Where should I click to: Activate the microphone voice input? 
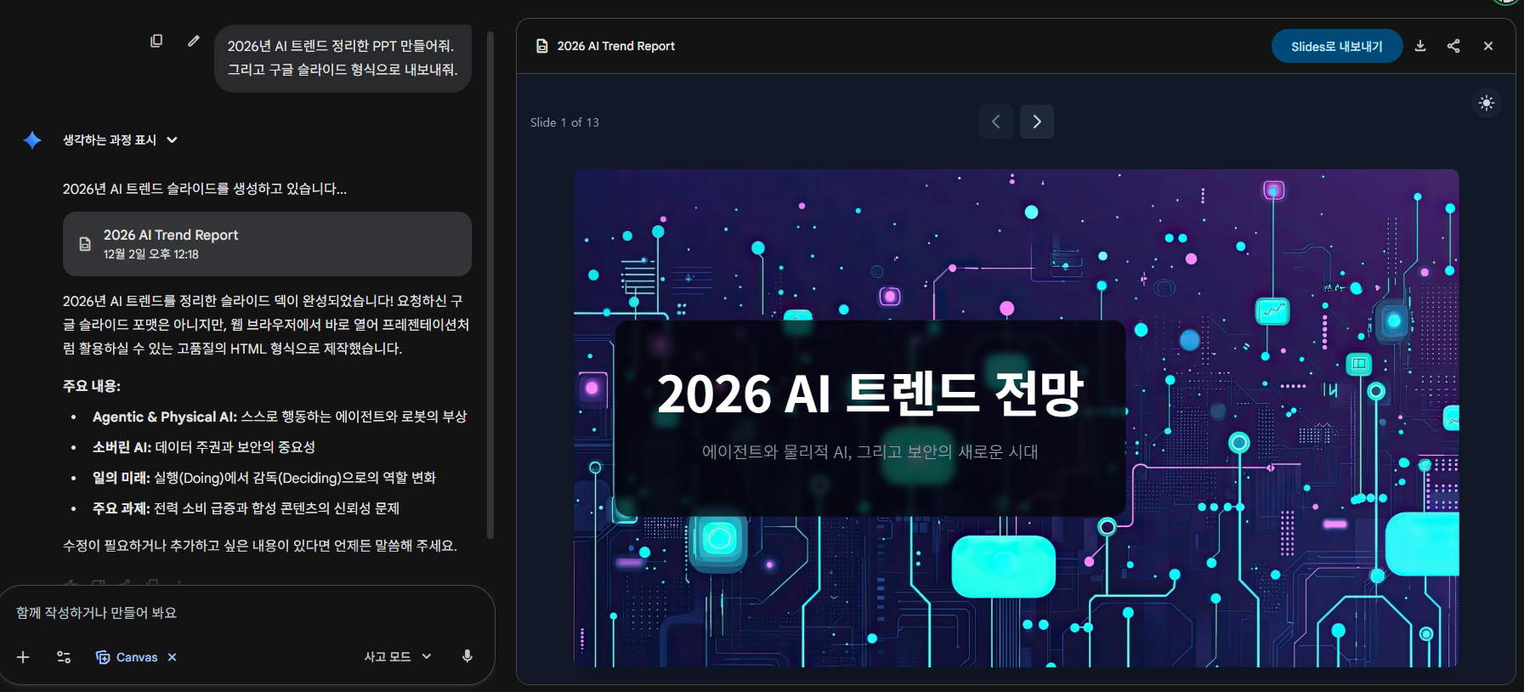tap(467, 656)
